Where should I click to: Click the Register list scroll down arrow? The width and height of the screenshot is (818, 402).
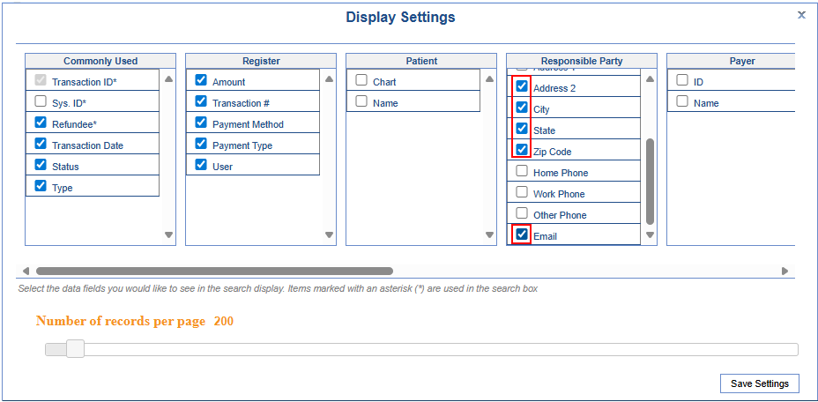(329, 234)
